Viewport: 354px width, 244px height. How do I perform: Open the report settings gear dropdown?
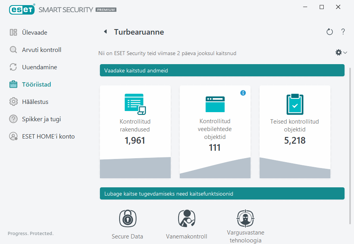339,52
